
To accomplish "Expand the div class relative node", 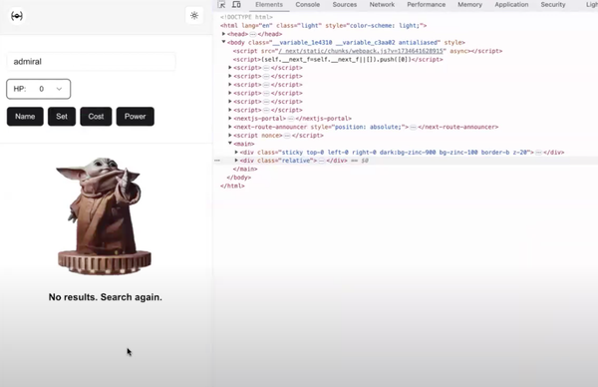I will coord(236,161).
